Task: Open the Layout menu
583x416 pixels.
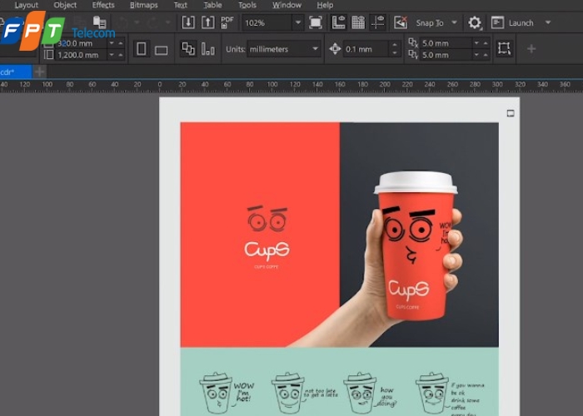Action: 26,5
